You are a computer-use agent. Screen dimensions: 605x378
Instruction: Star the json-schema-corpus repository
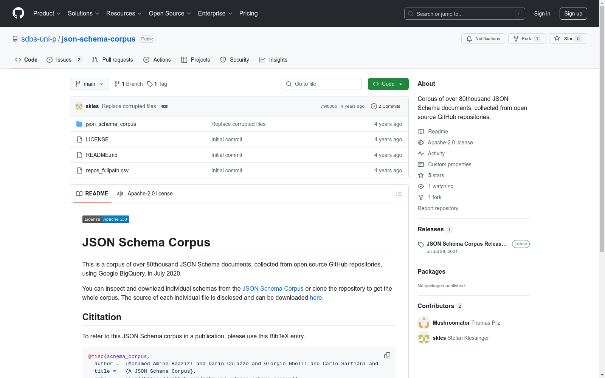(568, 39)
